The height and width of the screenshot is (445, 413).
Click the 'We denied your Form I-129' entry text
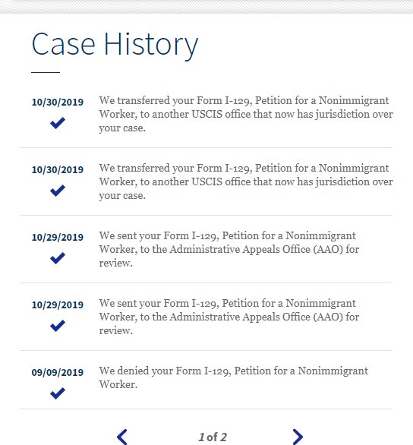(x=233, y=377)
